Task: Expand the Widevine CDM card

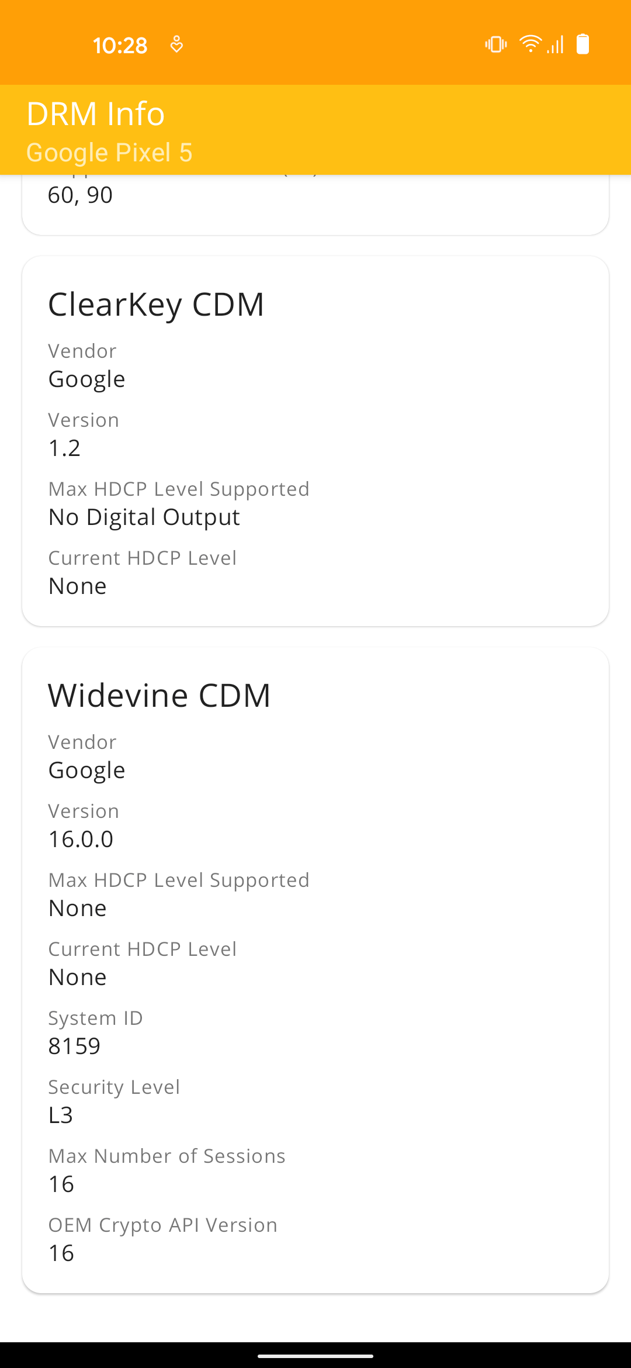Action: click(x=315, y=965)
